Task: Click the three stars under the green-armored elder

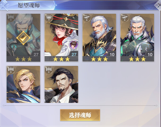Action: click(x=137, y=59)
